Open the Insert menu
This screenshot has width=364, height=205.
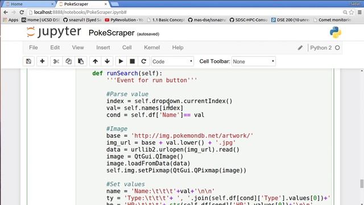click(103, 48)
